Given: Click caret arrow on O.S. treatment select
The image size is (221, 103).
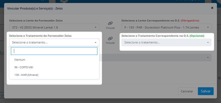Looking at the screenshot, I should tap(208, 42).
